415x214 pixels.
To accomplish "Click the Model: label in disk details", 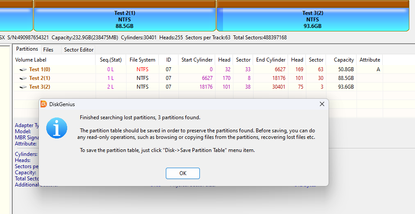I will 23,131.
